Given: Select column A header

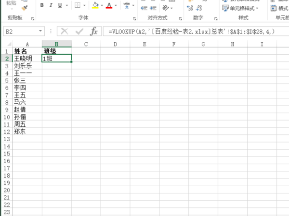Looking at the screenshot, I should click(27, 44).
